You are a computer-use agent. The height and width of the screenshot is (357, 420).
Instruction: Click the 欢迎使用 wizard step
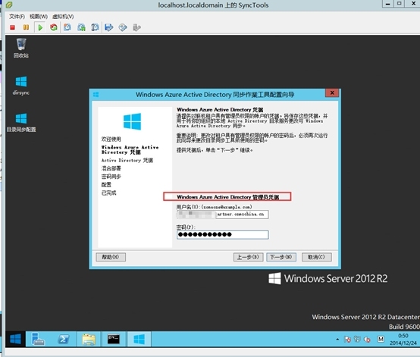(111, 139)
